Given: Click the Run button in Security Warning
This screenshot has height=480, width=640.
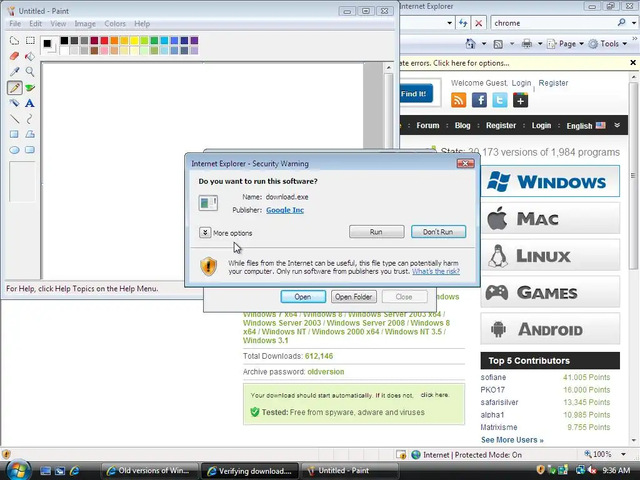Looking at the screenshot, I should tap(376, 231).
